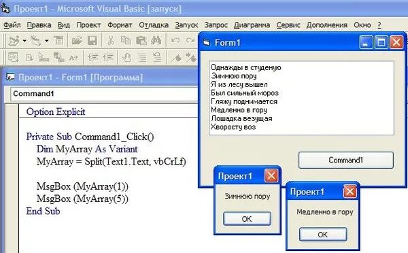Open the Вид menu
Viewport: 408px width, 253px height.
tap(64, 25)
